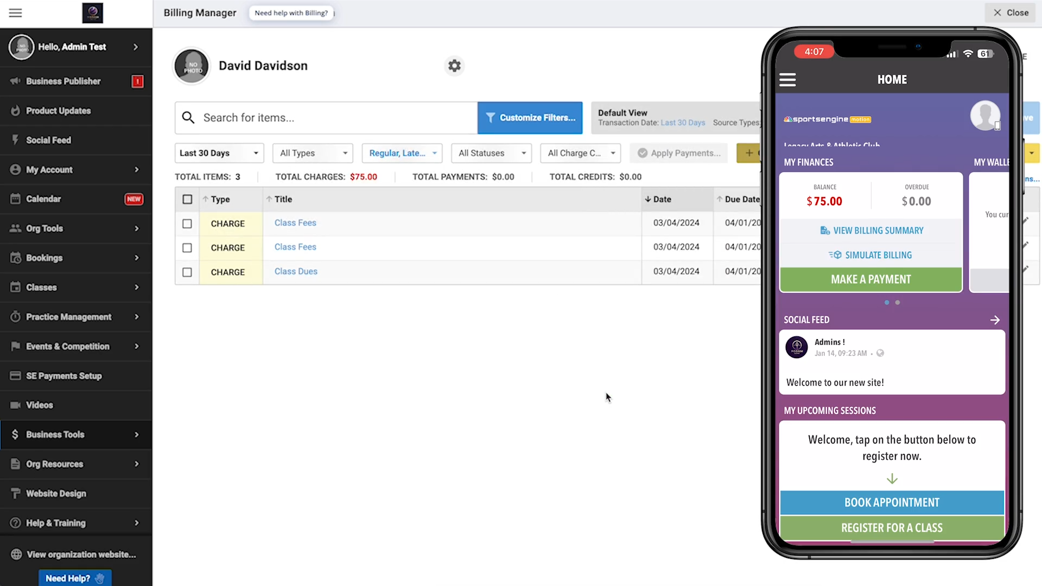Image resolution: width=1042 pixels, height=586 pixels.
Task: Expand Org Tools submenu chevron
Action: coord(136,228)
